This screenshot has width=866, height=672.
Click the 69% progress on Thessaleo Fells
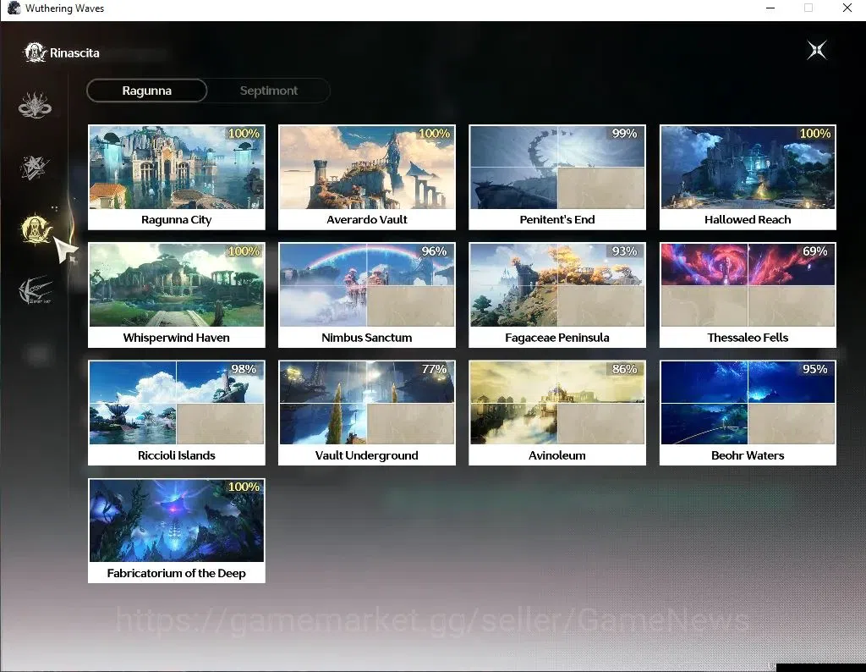814,251
